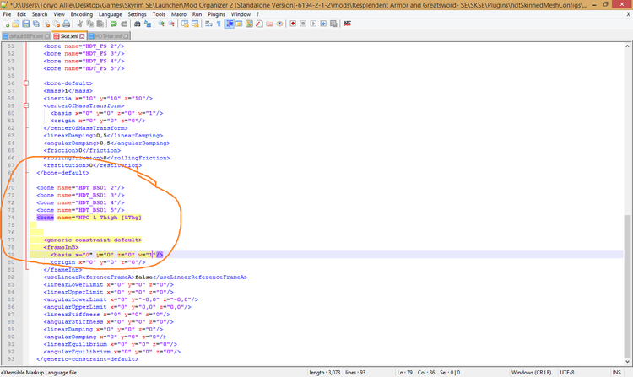Toggle file monitoring eye icon
This screenshot has width=633, height=377.
(279, 24)
